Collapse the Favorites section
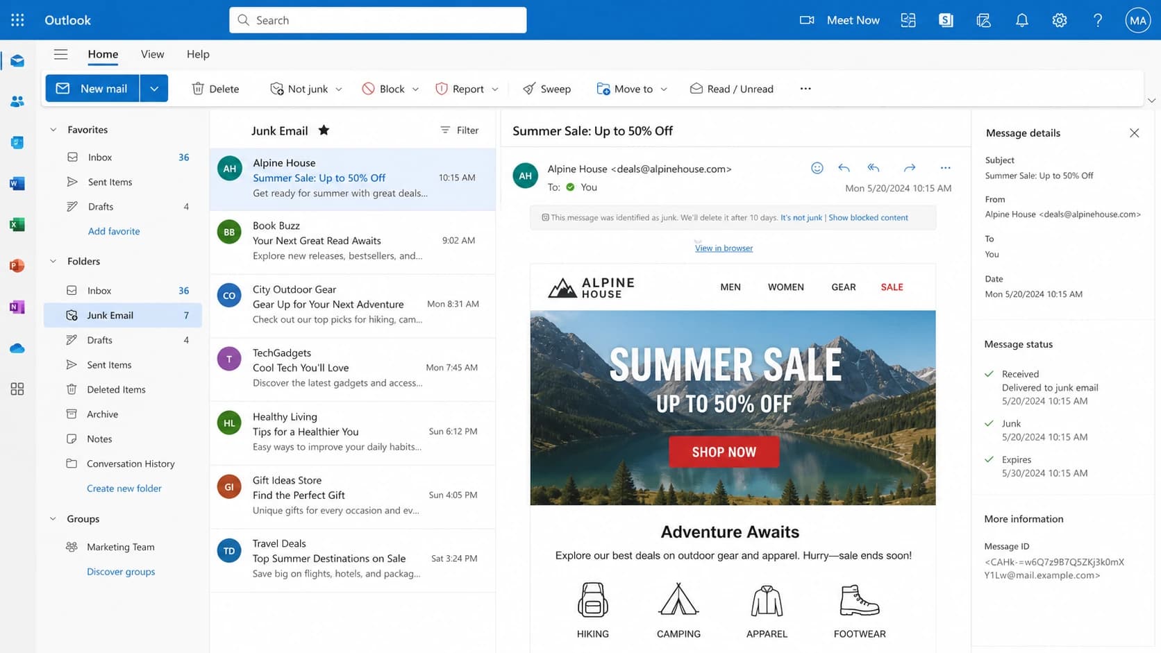Image resolution: width=1161 pixels, height=653 pixels. [x=53, y=130]
